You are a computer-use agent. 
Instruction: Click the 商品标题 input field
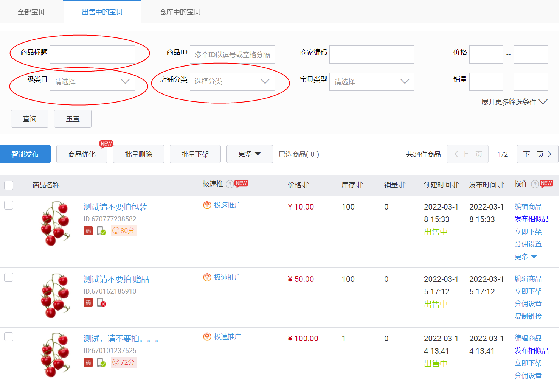click(x=92, y=54)
